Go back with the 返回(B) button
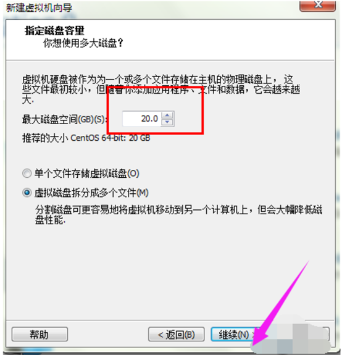Viewport: 342px width, 355px height. pyautogui.click(x=177, y=334)
